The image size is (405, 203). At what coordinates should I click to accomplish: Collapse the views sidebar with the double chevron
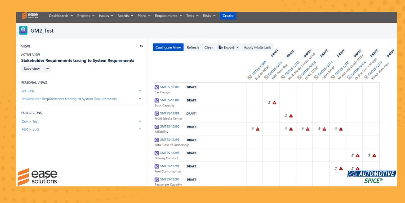click(x=141, y=46)
